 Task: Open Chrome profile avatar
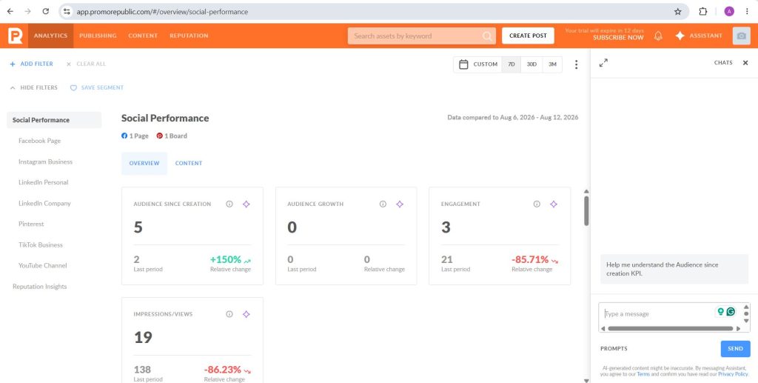[729, 12]
